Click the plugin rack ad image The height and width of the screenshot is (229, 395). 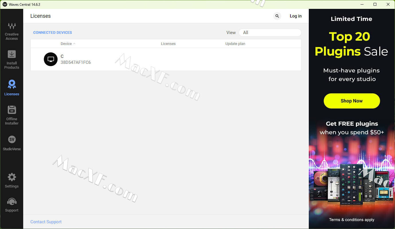click(352, 185)
